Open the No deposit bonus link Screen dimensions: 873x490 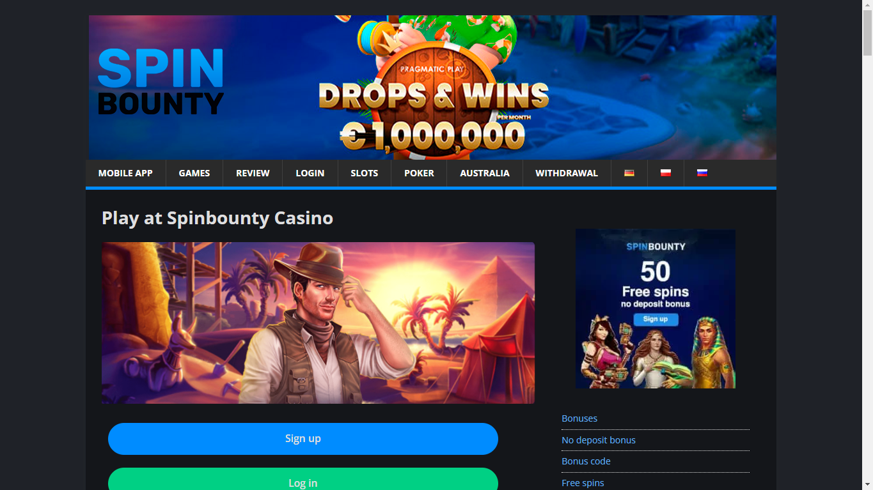tap(599, 440)
